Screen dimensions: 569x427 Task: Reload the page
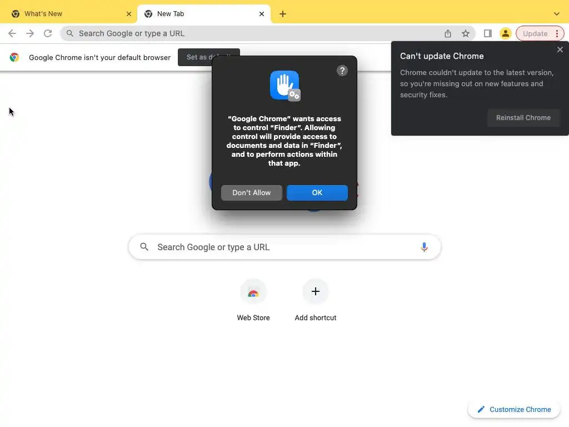48,33
